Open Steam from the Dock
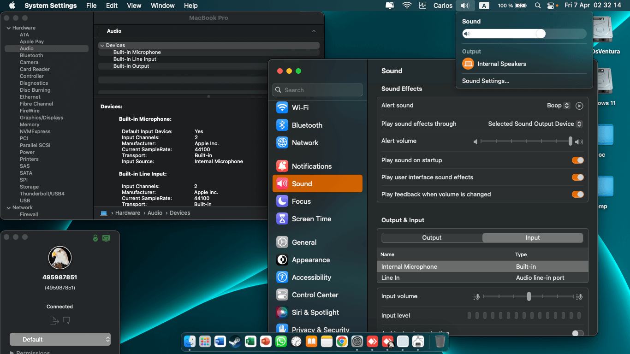This screenshot has height=354, width=630. 235,342
